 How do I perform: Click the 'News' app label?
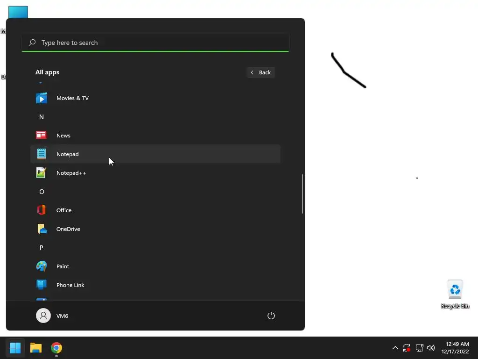tap(63, 136)
